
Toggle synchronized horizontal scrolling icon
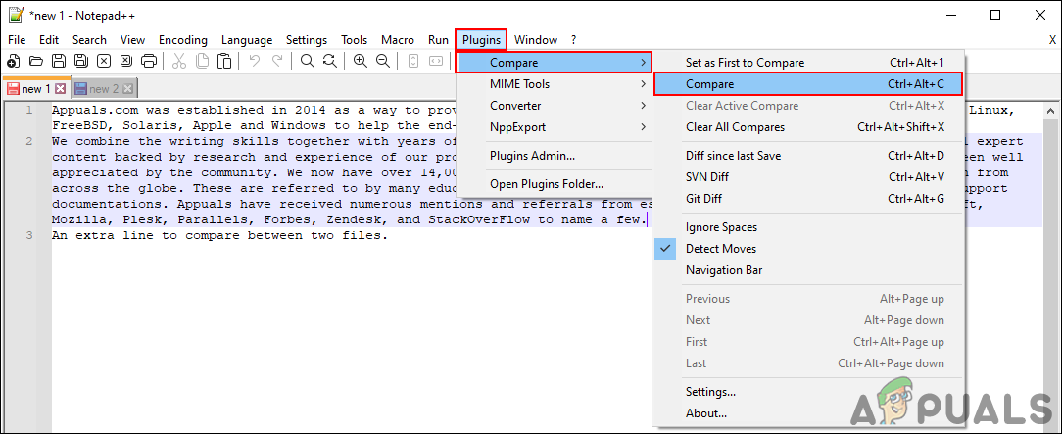(x=436, y=62)
